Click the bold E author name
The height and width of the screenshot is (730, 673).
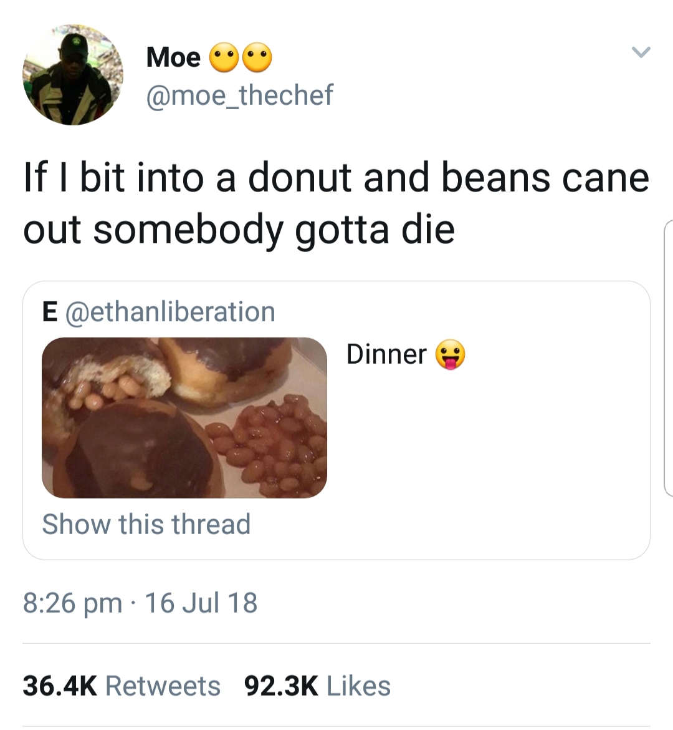[50, 311]
